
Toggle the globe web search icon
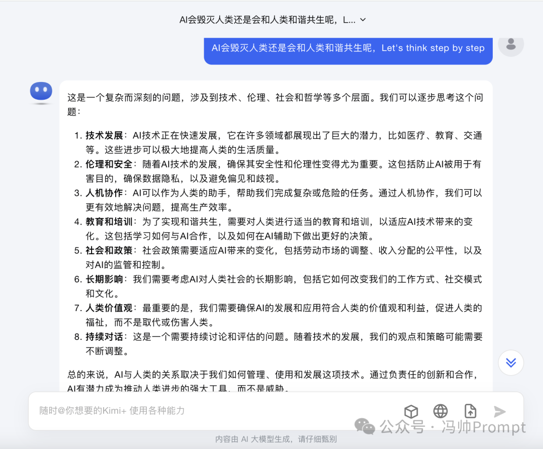click(440, 411)
